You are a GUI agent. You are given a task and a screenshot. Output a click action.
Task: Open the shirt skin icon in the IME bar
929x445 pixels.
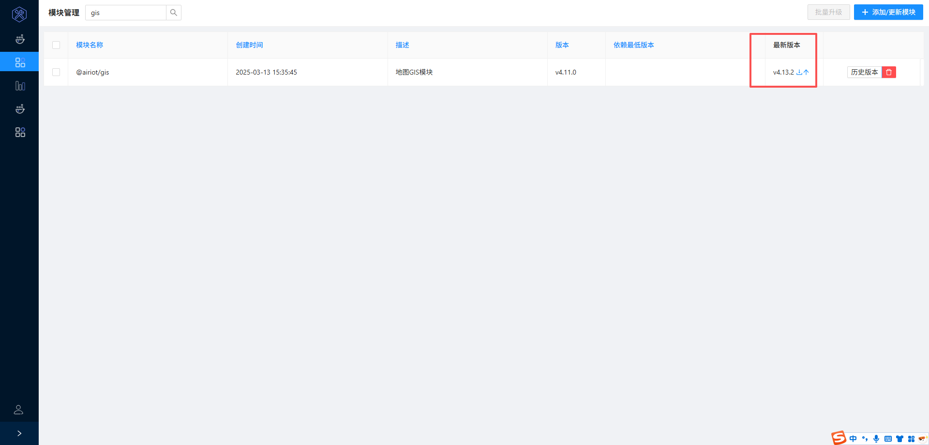[899, 439]
